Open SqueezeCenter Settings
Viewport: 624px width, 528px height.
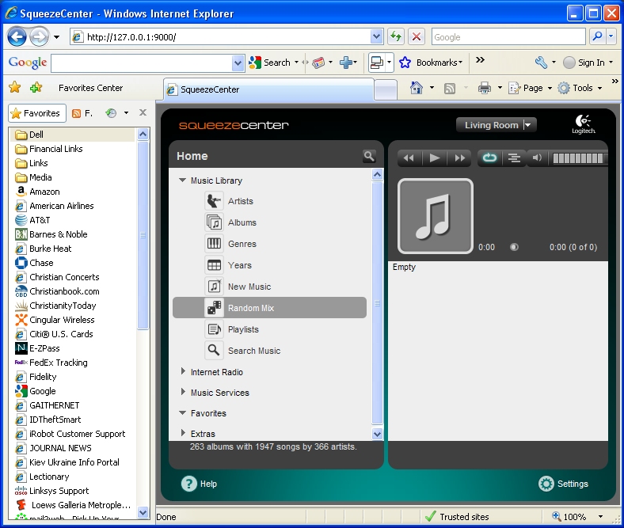tap(564, 484)
